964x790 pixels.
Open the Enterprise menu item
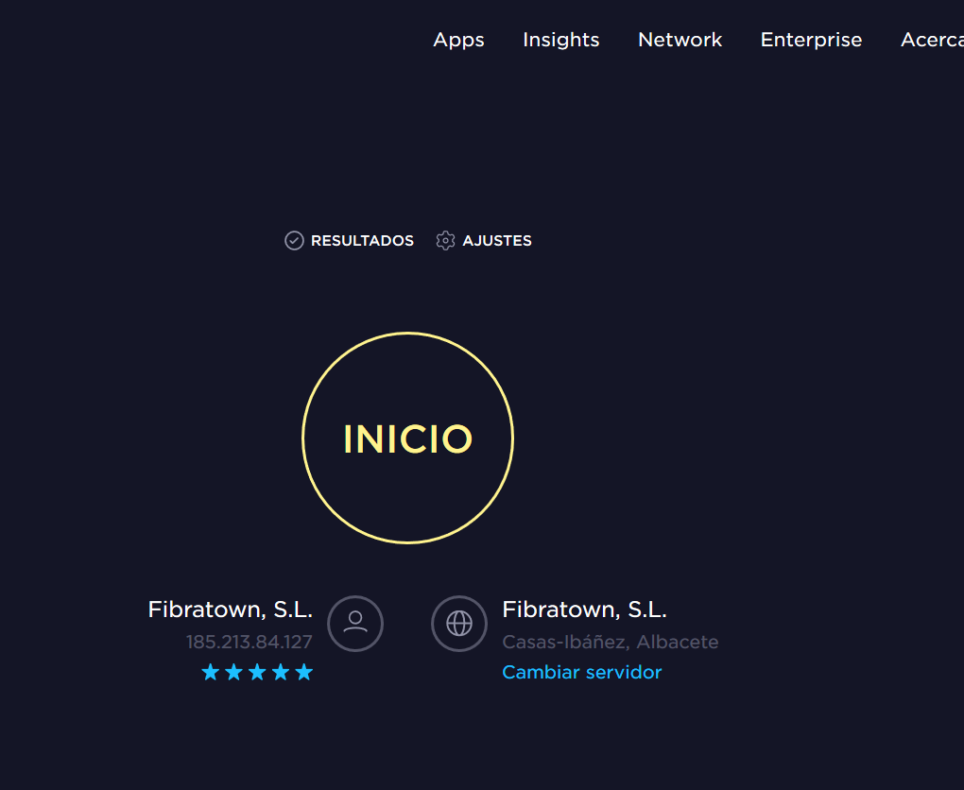pos(811,40)
